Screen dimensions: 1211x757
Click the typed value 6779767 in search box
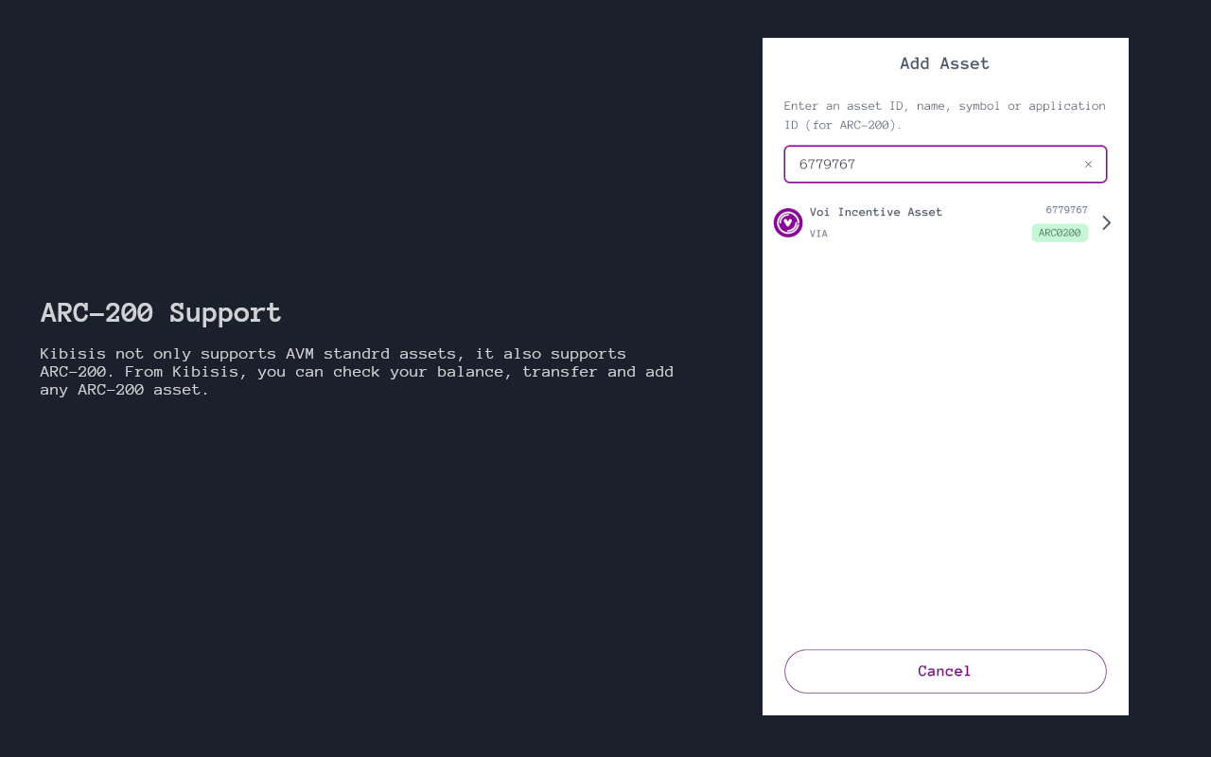point(827,165)
